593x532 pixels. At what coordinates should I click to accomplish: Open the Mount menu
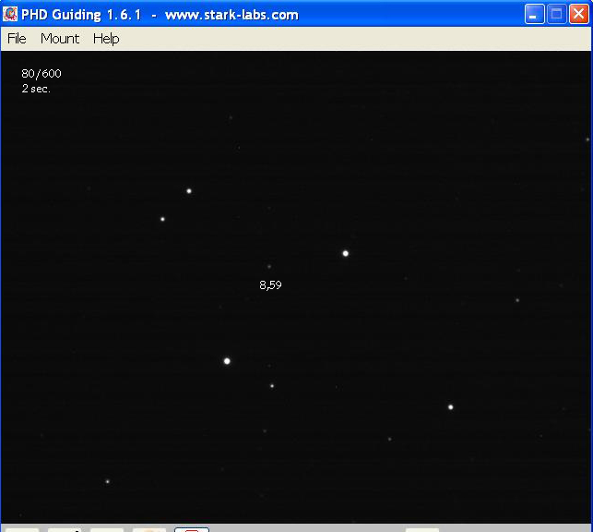click(x=60, y=39)
